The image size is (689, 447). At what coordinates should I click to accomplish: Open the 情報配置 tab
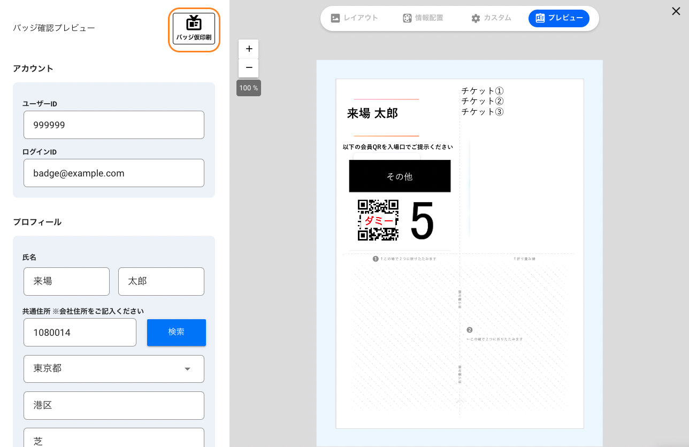tap(423, 18)
